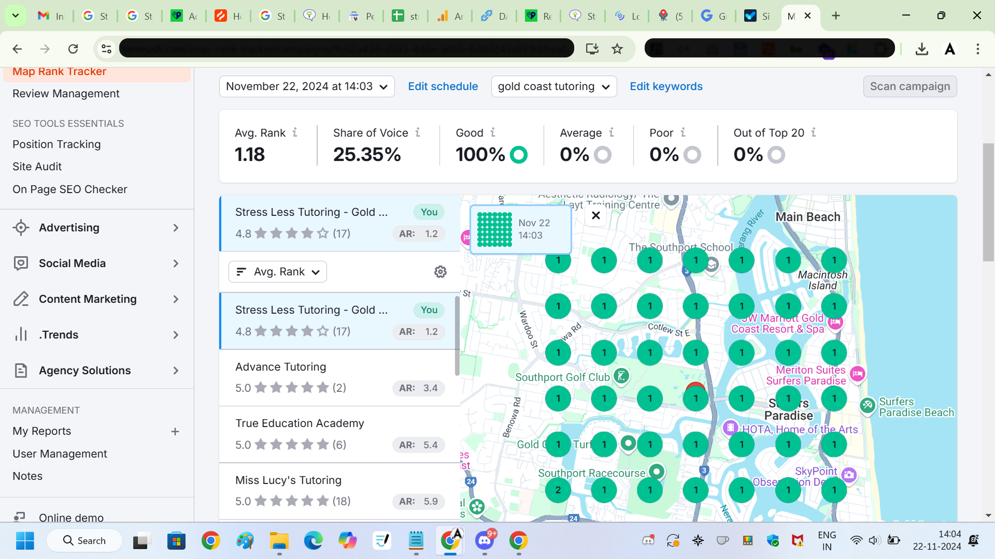The image size is (995, 559).
Task: Click the rank 2 map pin marker
Action: coord(558,490)
